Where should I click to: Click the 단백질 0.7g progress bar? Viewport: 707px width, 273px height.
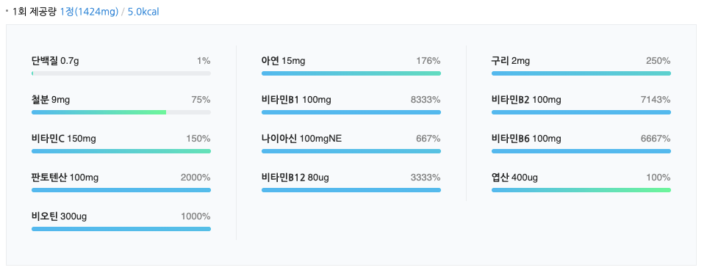[x=121, y=73]
